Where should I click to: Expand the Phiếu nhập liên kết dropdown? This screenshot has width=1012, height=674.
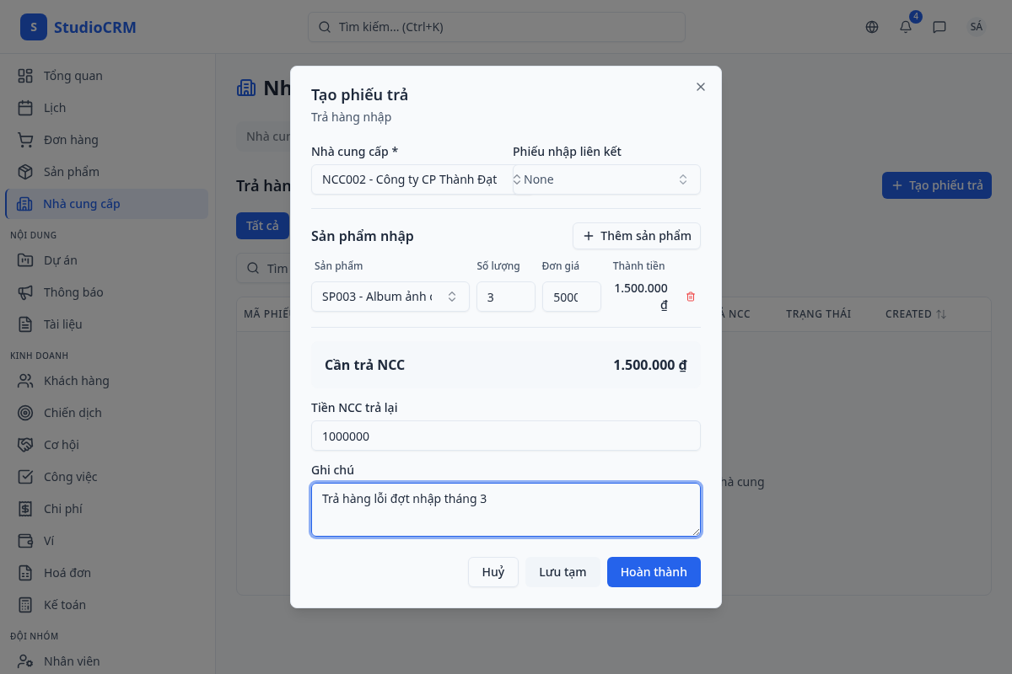pos(607,179)
